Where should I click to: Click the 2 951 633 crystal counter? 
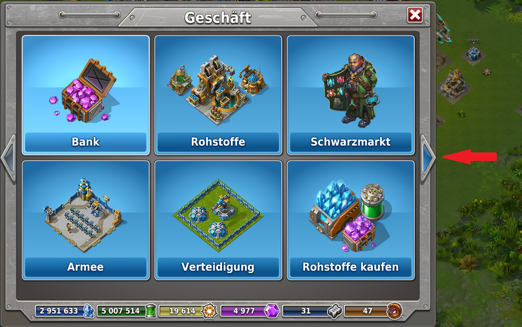click(x=59, y=311)
